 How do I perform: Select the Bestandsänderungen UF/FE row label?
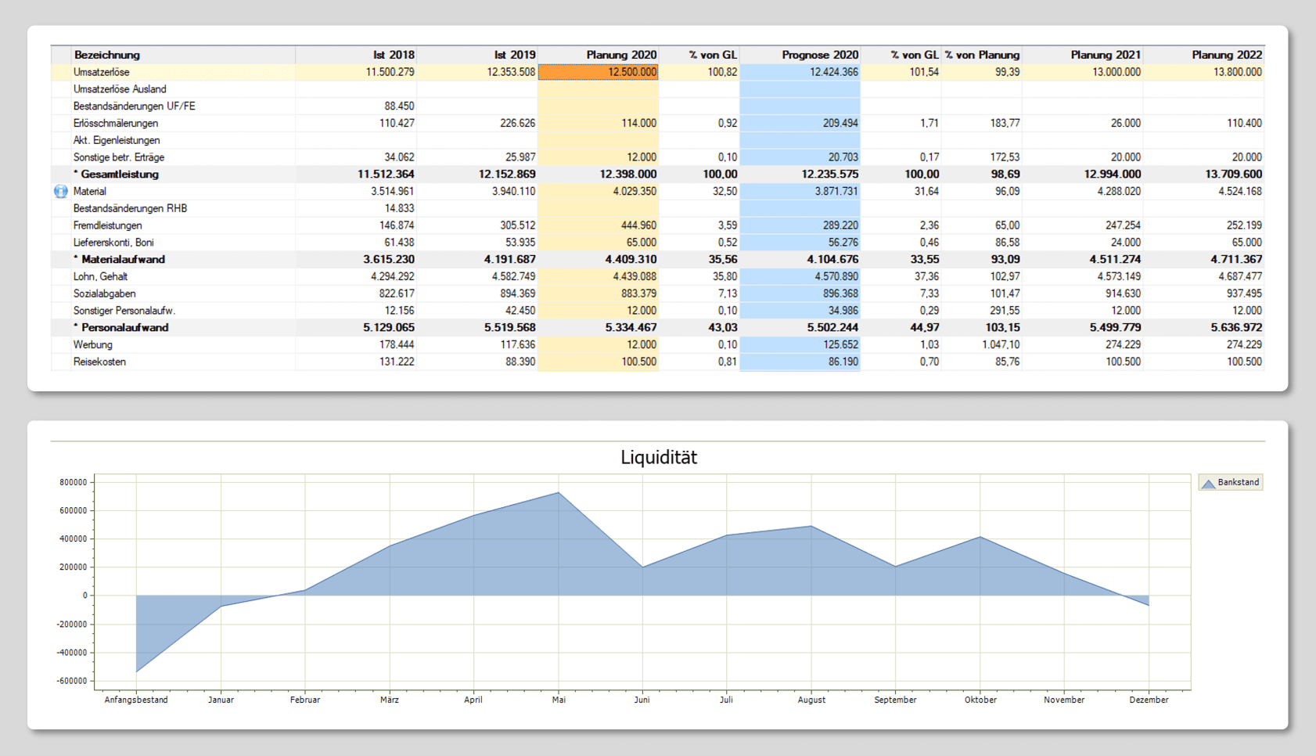(x=135, y=106)
